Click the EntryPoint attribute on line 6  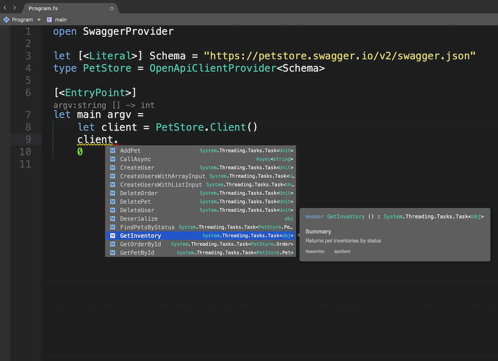pyautogui.click(x=95, y=93)
